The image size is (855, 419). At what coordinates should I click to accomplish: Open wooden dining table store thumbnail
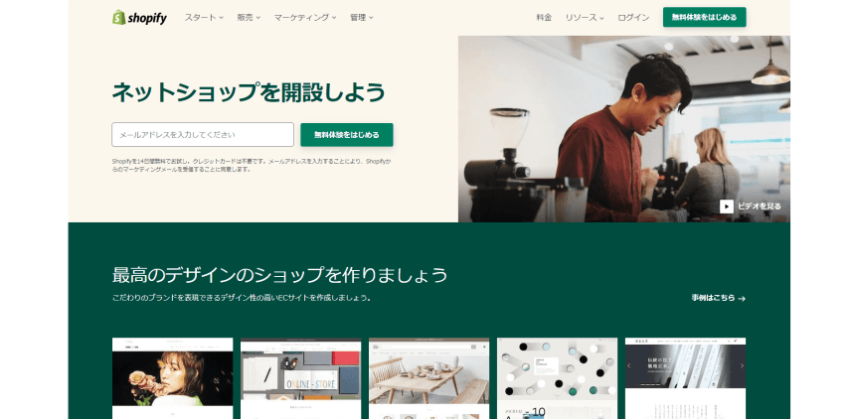[428, 378]
